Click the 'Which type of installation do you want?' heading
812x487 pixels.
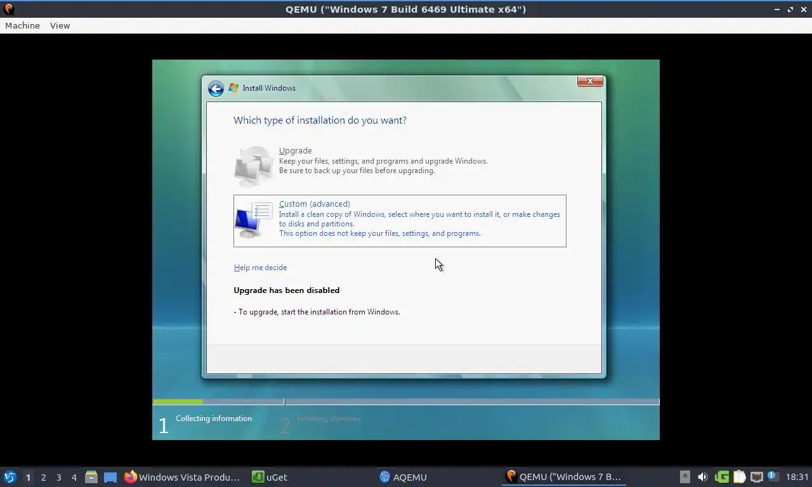tap(320, 120)
